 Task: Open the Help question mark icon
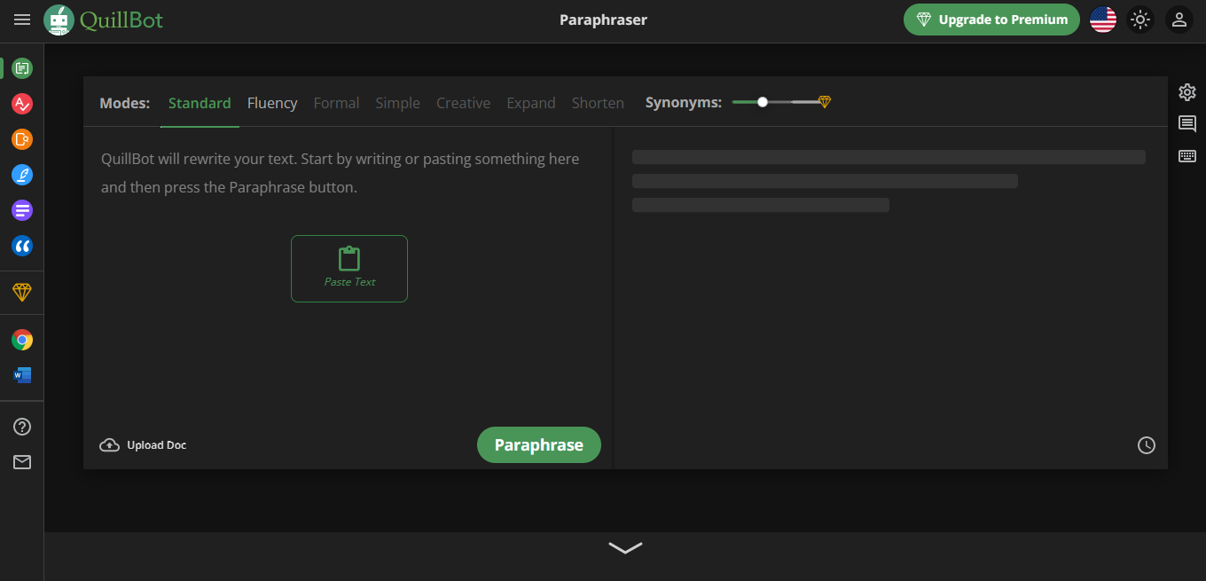pyautogui.click(x=22, y=427)
